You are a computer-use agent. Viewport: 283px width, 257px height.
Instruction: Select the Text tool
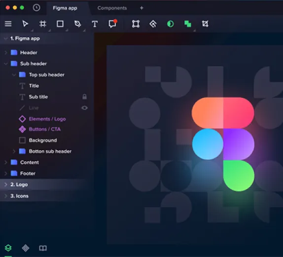pyautogui.click(x=95, y=24)
